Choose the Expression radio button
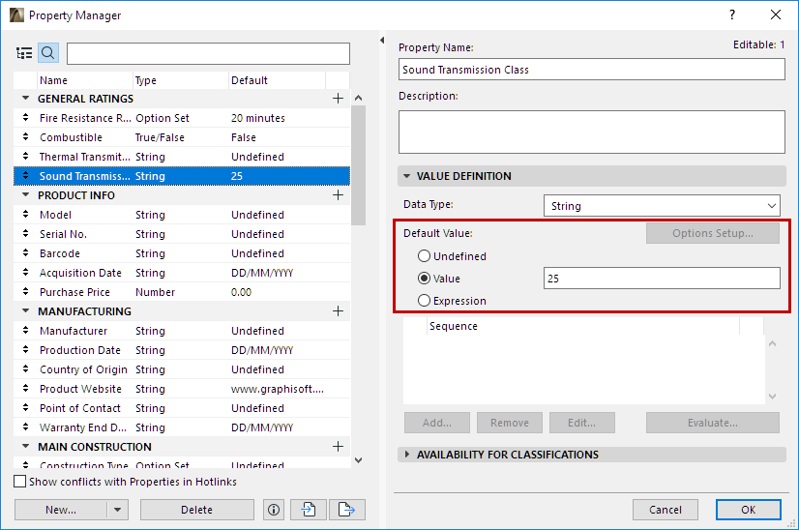 [x=424, y=301]
